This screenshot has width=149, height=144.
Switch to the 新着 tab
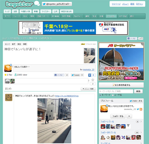pos(36,12)
